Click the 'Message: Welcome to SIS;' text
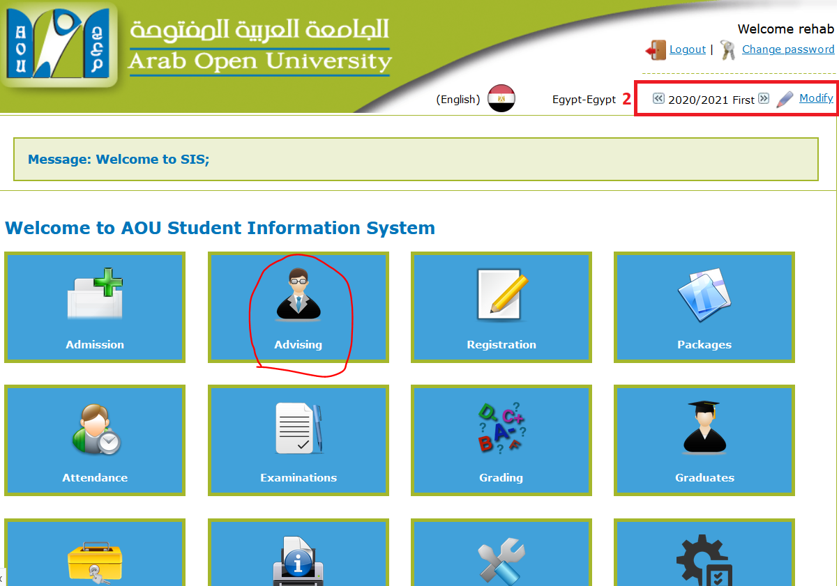The height and width of the screenshot is (586, 839). point(119,160)
